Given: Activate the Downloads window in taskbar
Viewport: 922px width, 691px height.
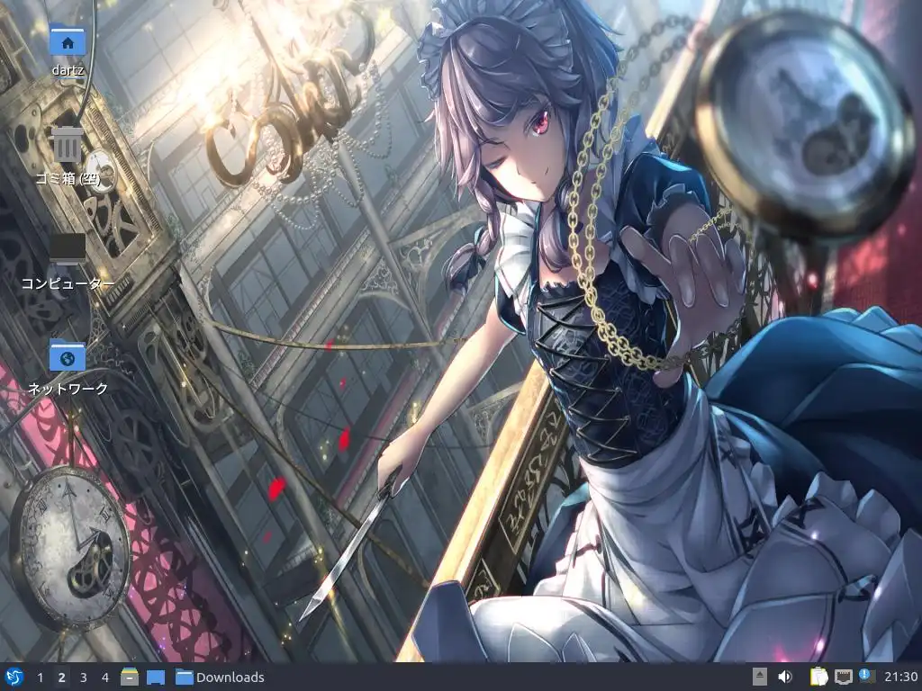Looking at the screenshot, I should (221, 677).
